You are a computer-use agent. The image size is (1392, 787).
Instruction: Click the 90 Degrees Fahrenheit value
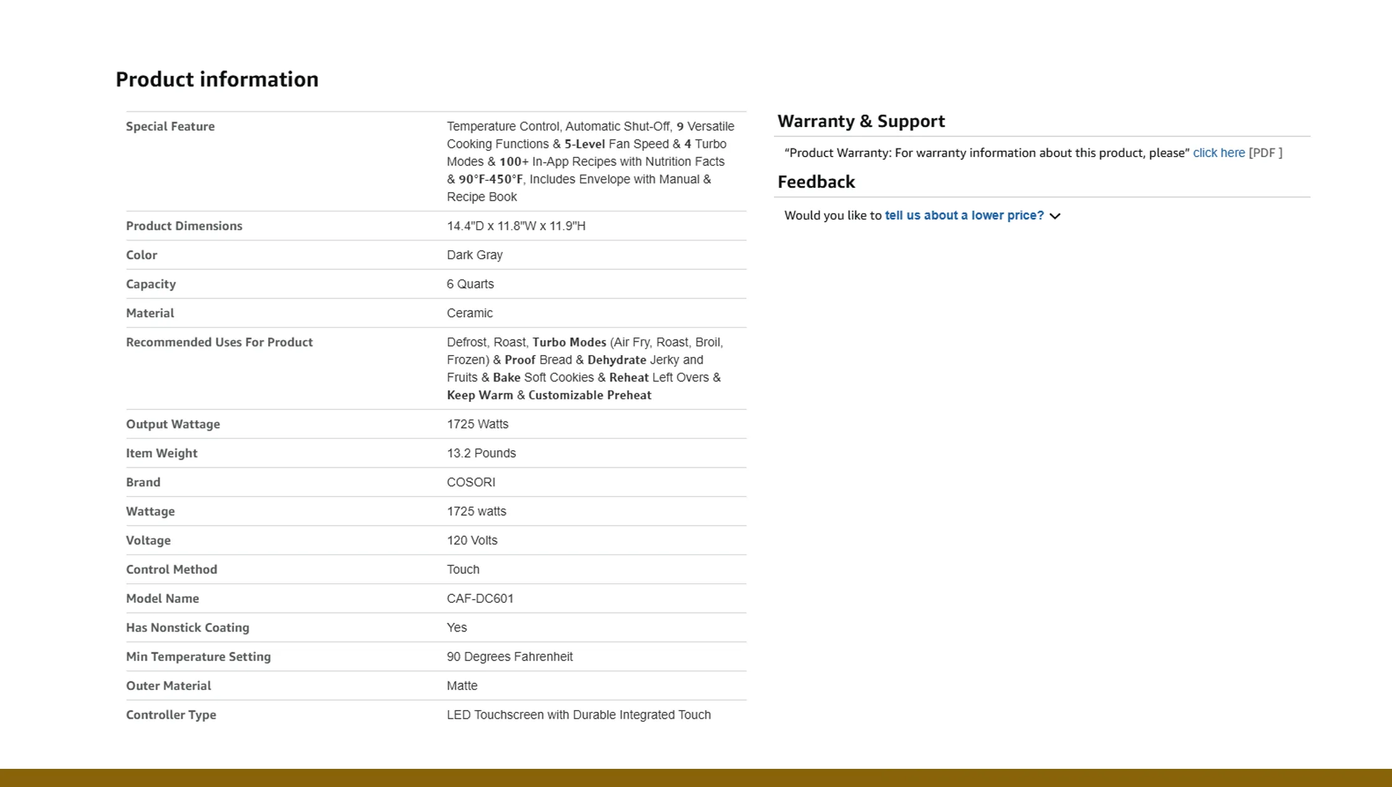(509, 657)
